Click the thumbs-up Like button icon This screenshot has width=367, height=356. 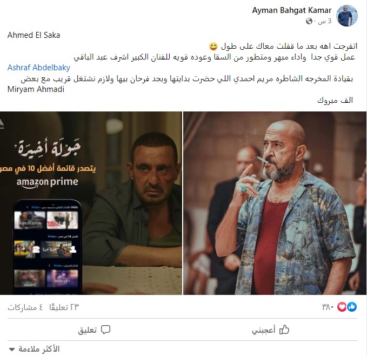click(284, 330)
